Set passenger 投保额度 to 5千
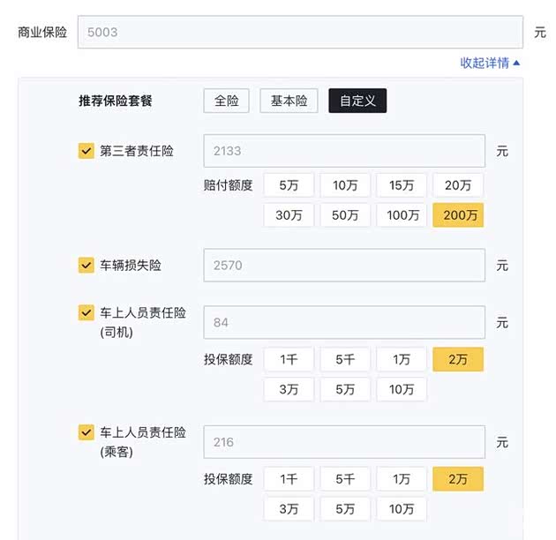Screen dimensions: 556x540 click(x=345, y=479)
